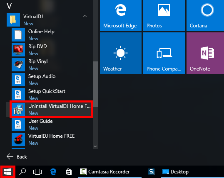Open taskbar Search magnifier
224x178 pixels.
point(22,172)
